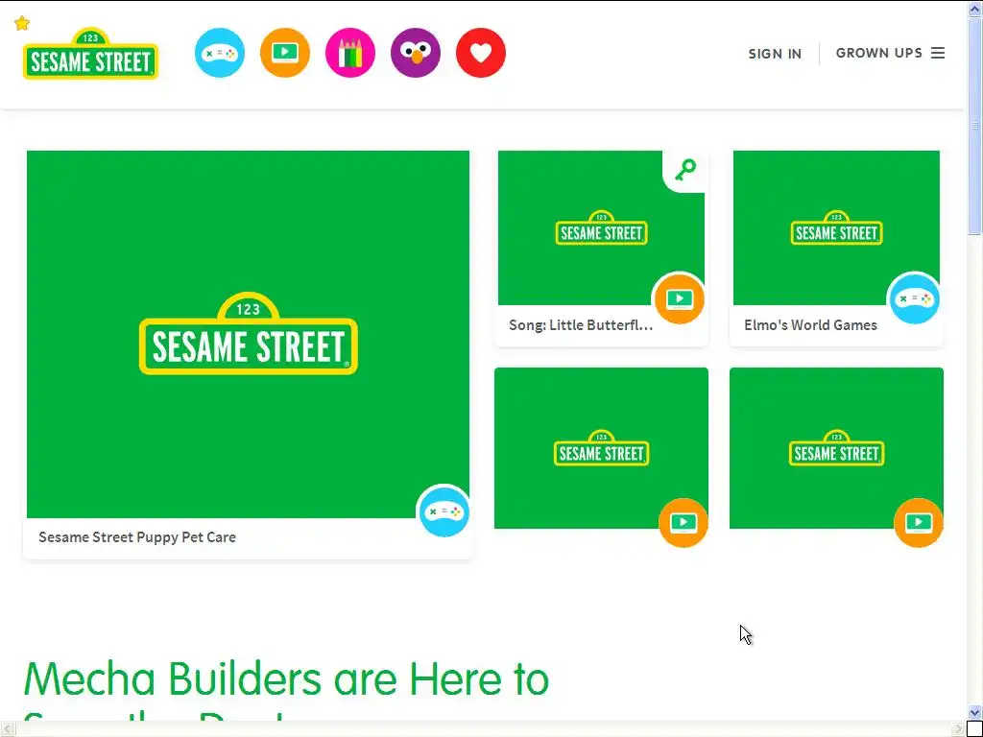
Task: Click the video badge below Elmo's World Games card
Action: pyautogui.click(x=919, y=522)
